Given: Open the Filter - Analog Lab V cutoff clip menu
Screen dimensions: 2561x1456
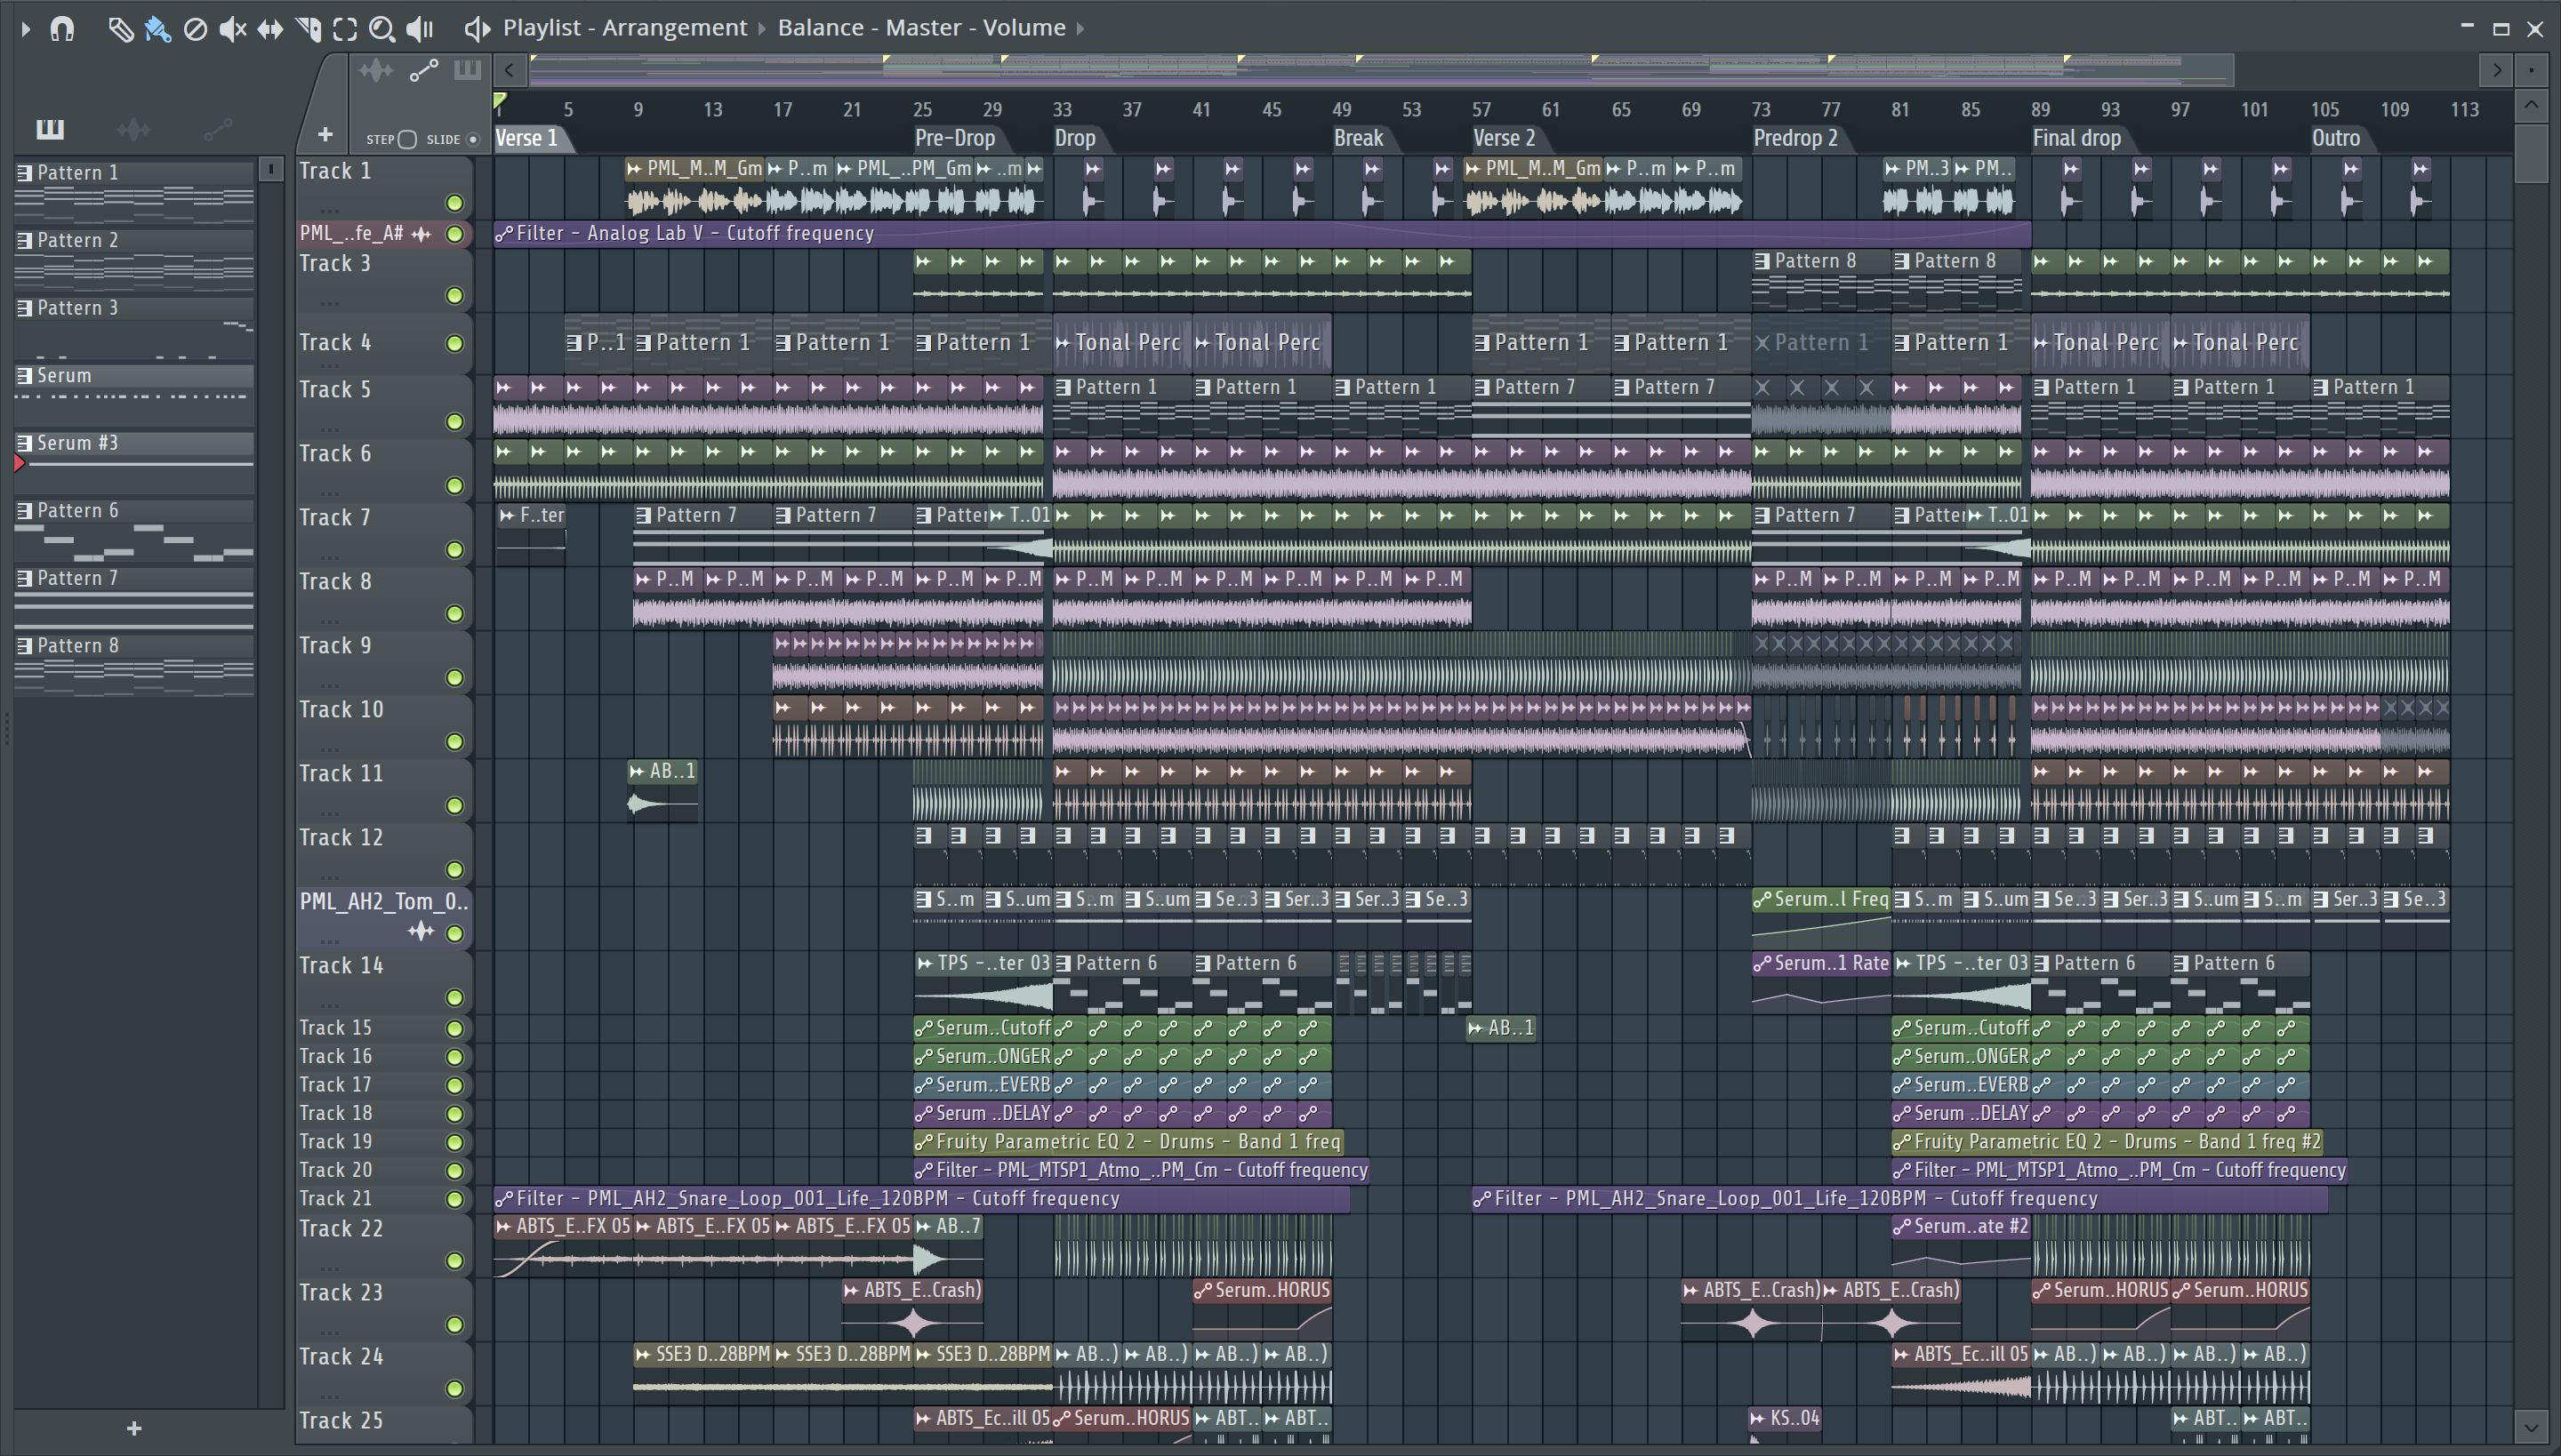Looking at the screenshot, I should pyautogui.click(x=504, y=233).
